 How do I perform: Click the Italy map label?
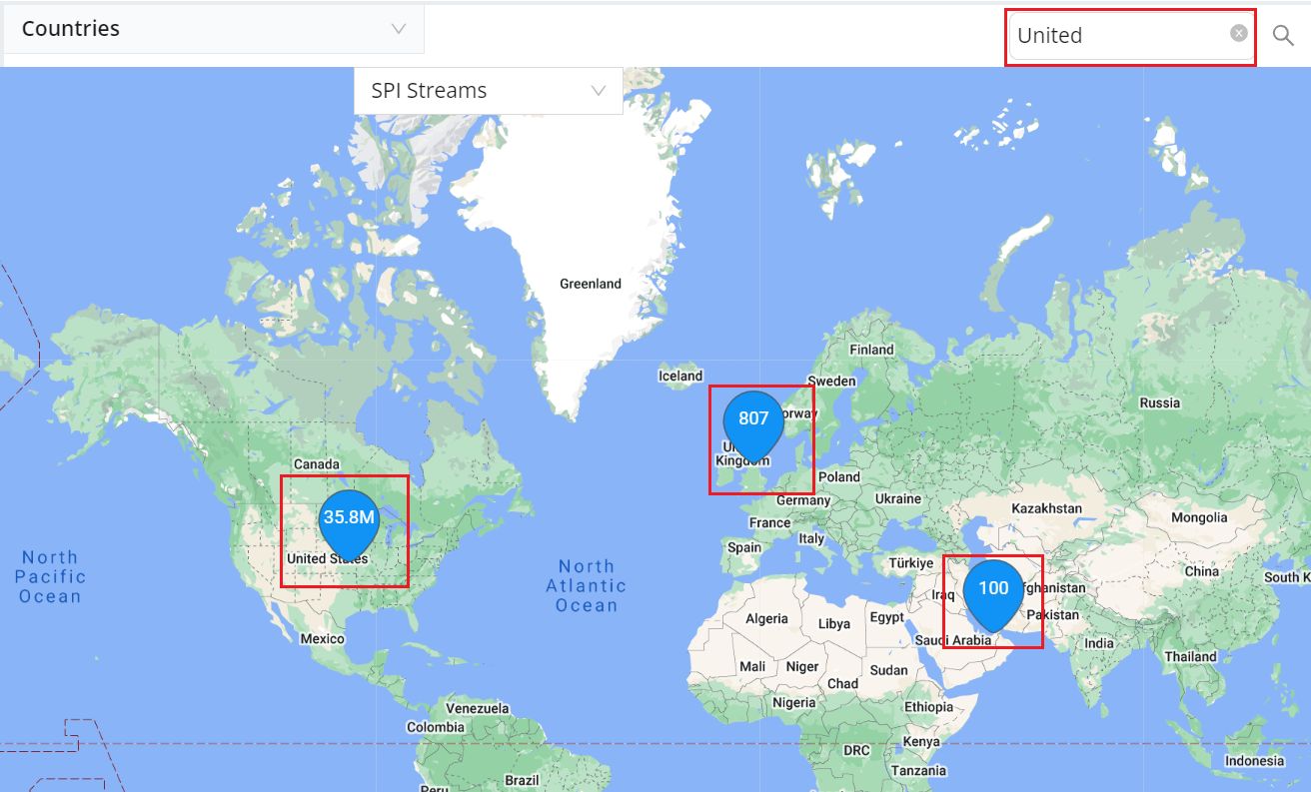pos(811,538)
